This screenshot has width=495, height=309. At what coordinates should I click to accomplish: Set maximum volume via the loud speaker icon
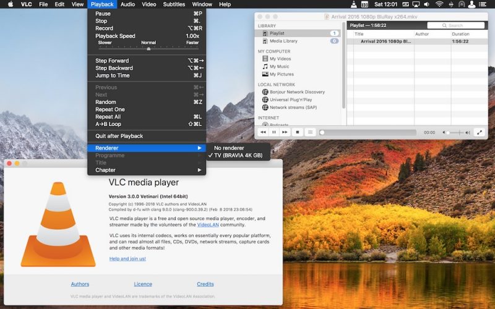point(468,133)
